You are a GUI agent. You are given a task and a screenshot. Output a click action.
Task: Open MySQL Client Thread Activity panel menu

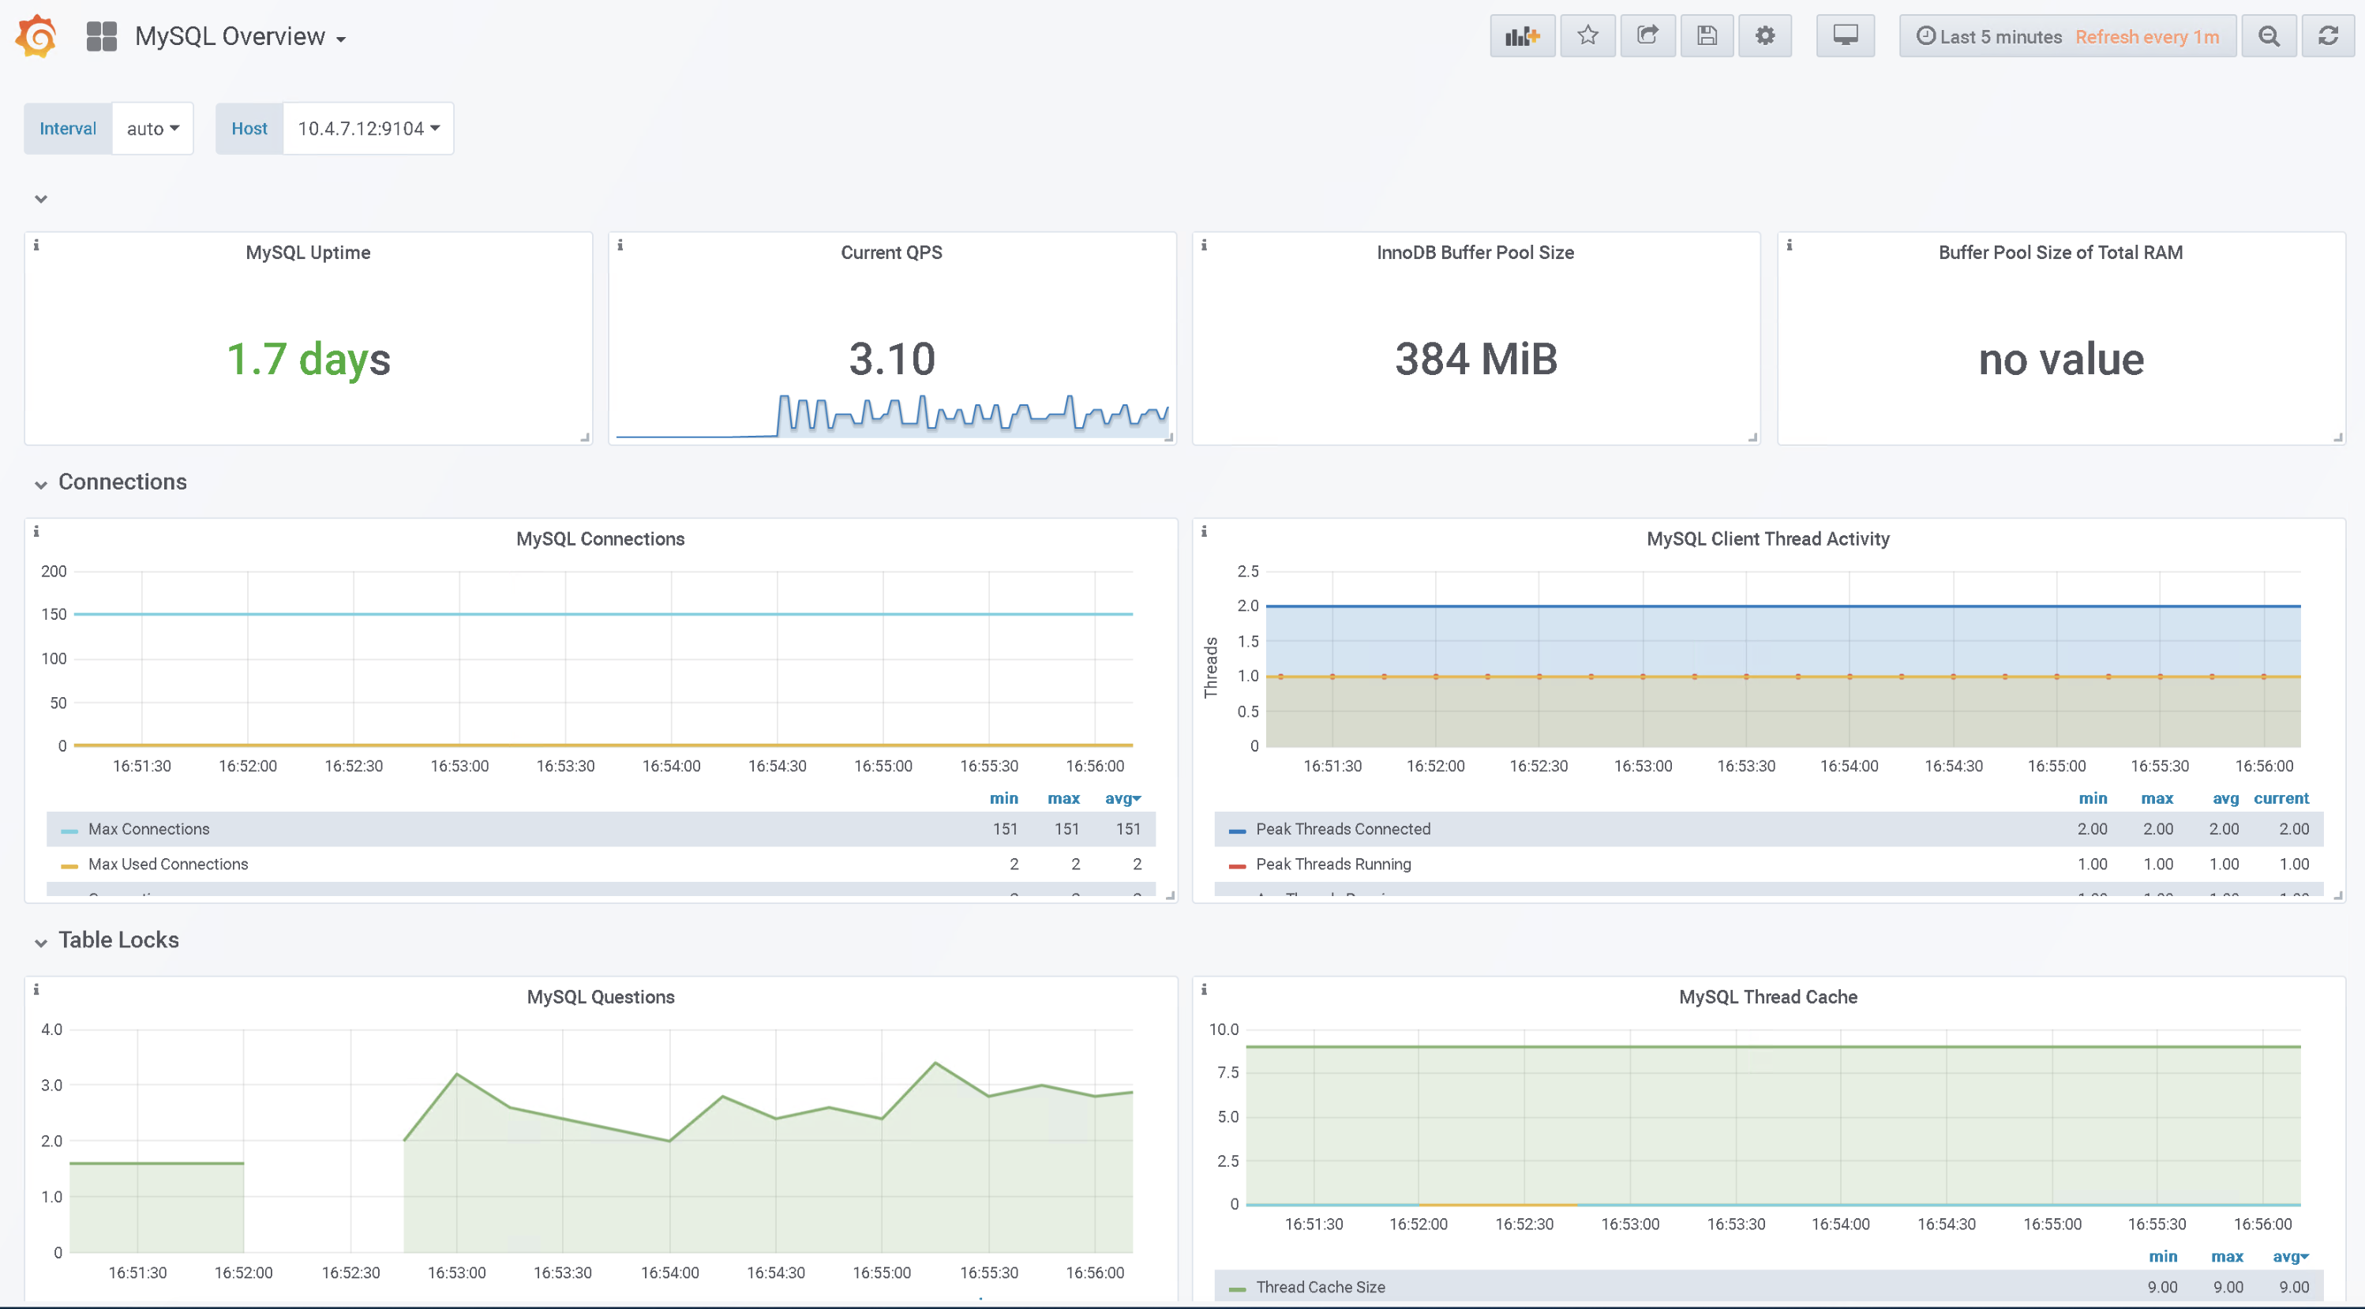click(1768, 539)
